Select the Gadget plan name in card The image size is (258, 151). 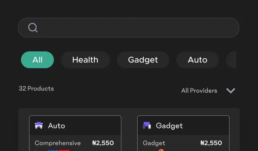tap(154, 143)
